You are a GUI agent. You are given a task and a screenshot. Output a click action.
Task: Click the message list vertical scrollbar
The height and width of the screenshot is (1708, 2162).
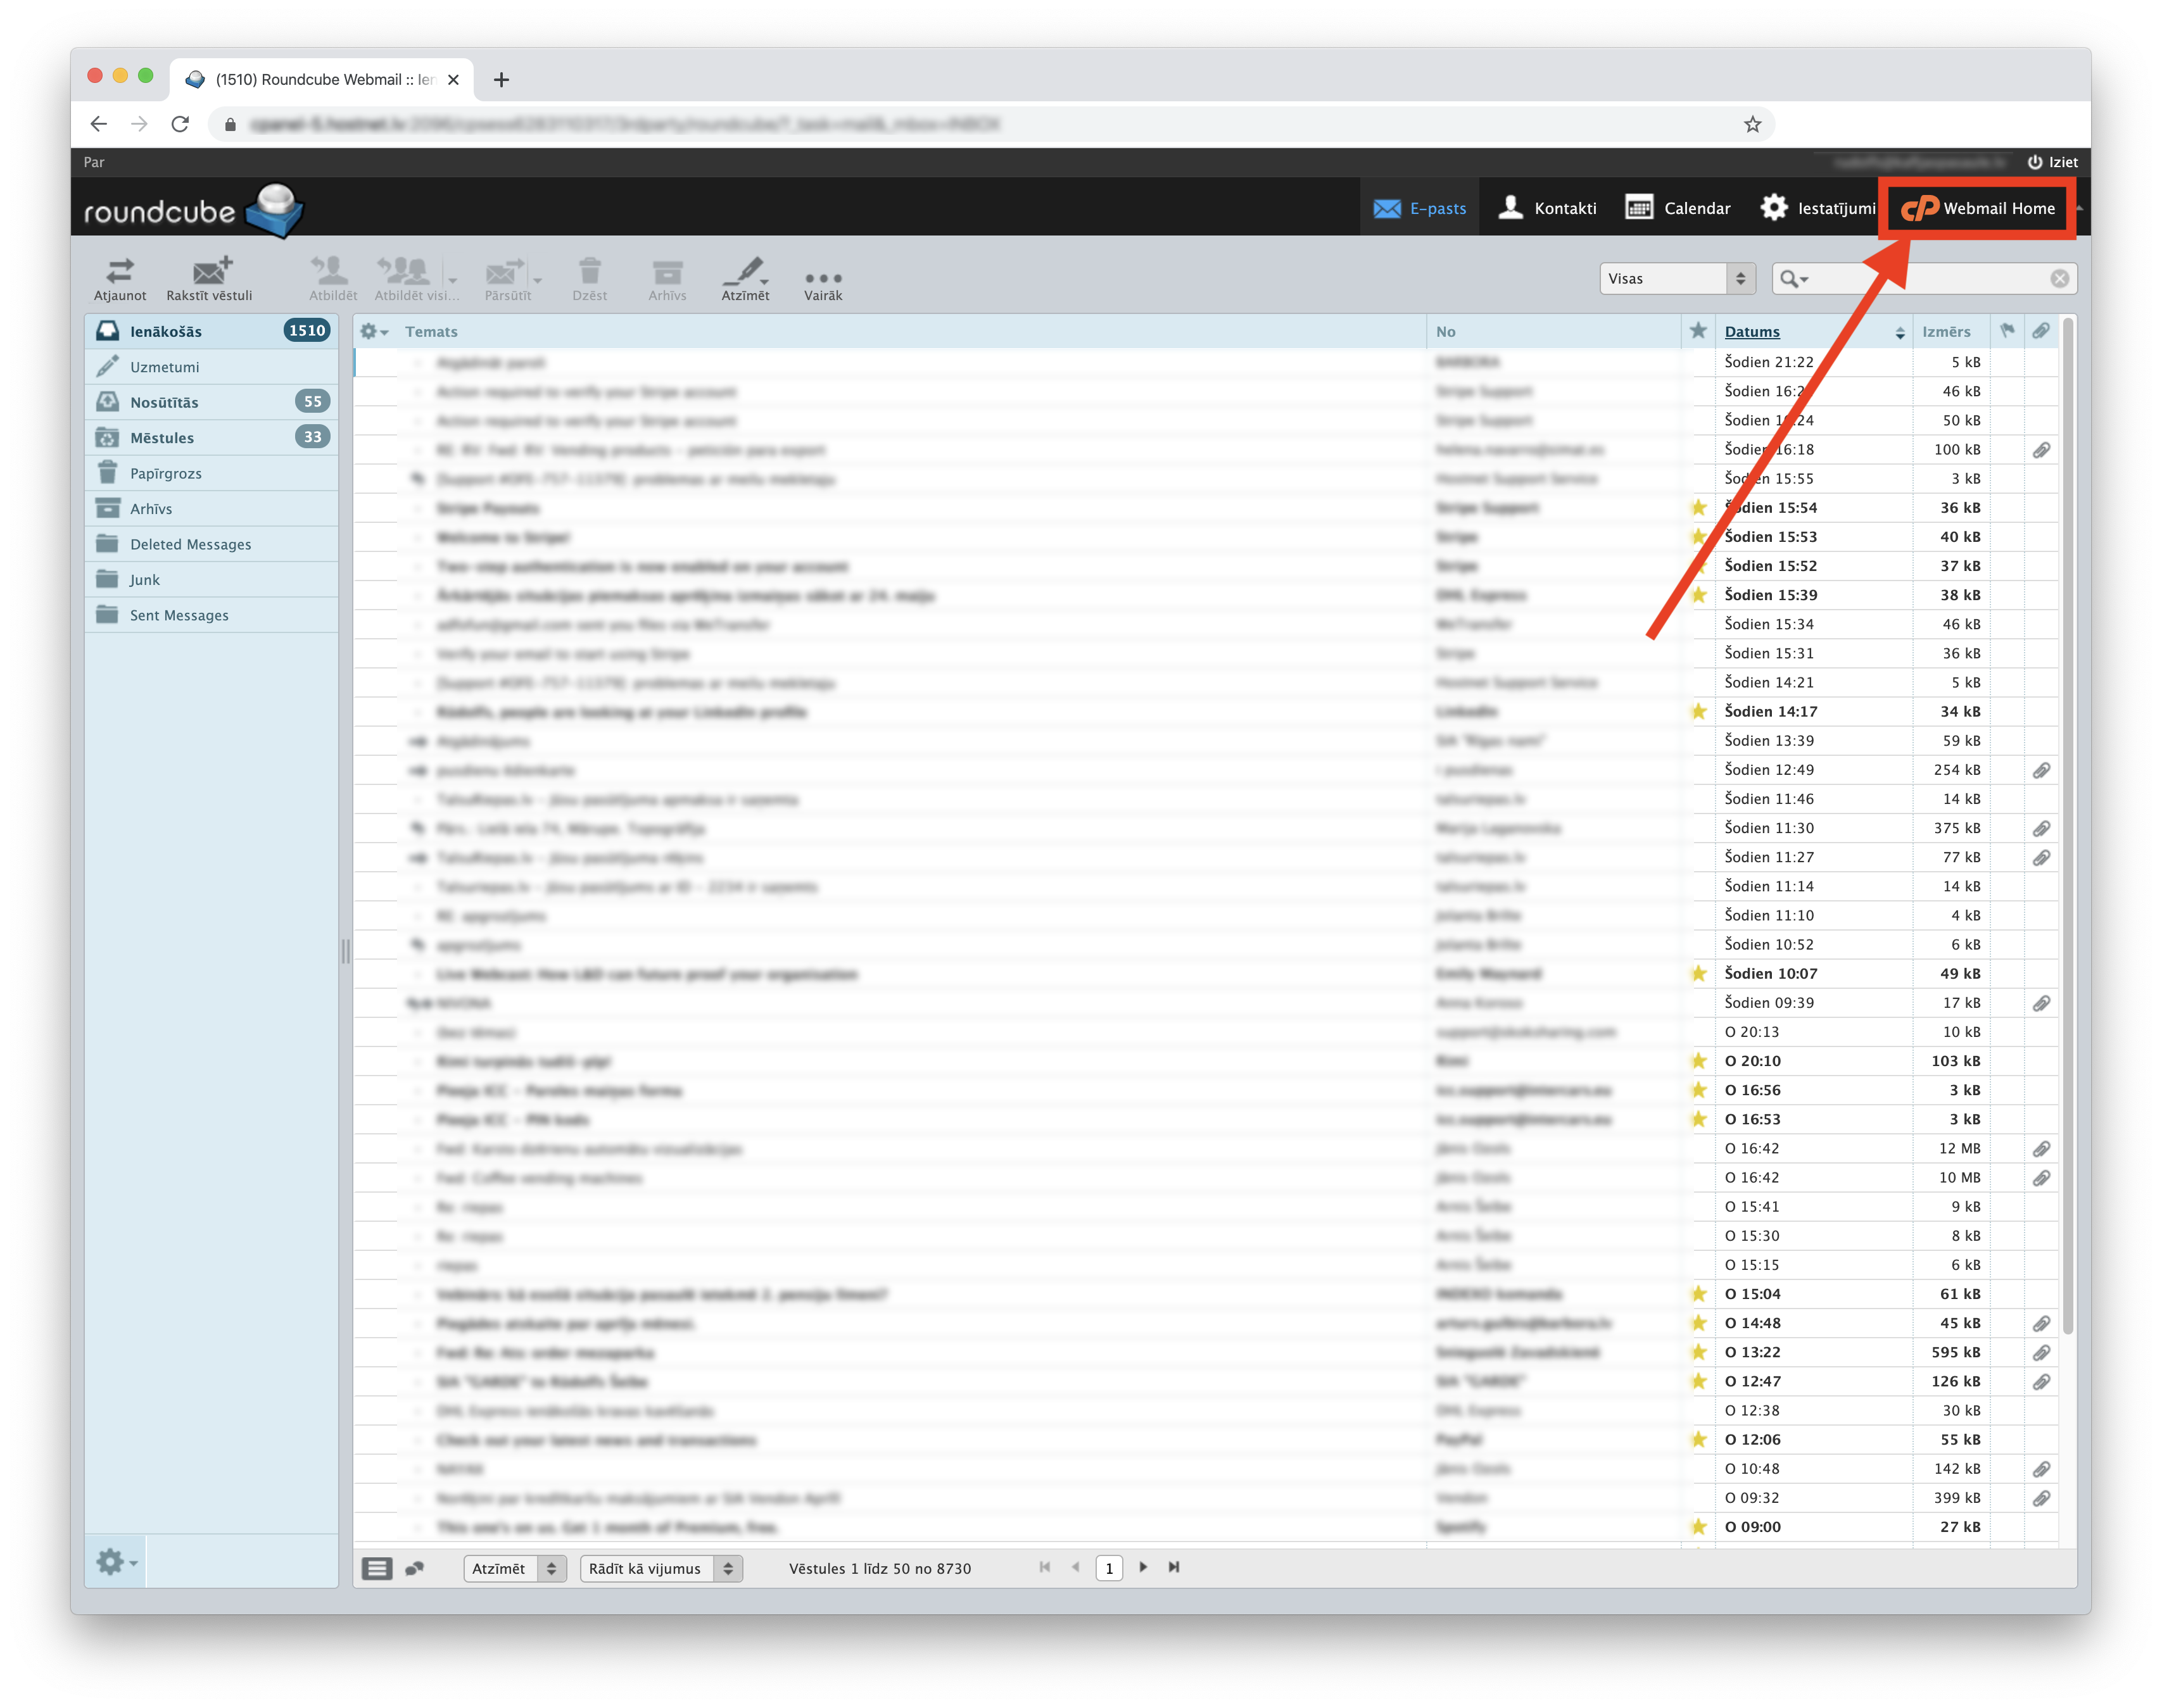click(x=2067, y=820)
